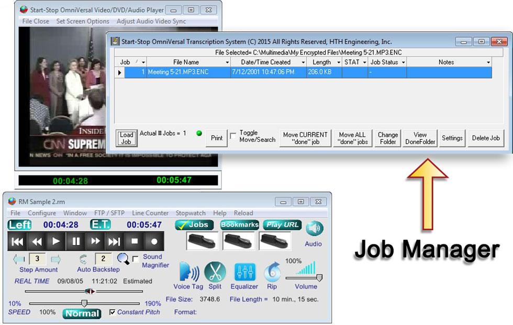
Task: Reset speed with the Normal button
Action: pos(82,313)
